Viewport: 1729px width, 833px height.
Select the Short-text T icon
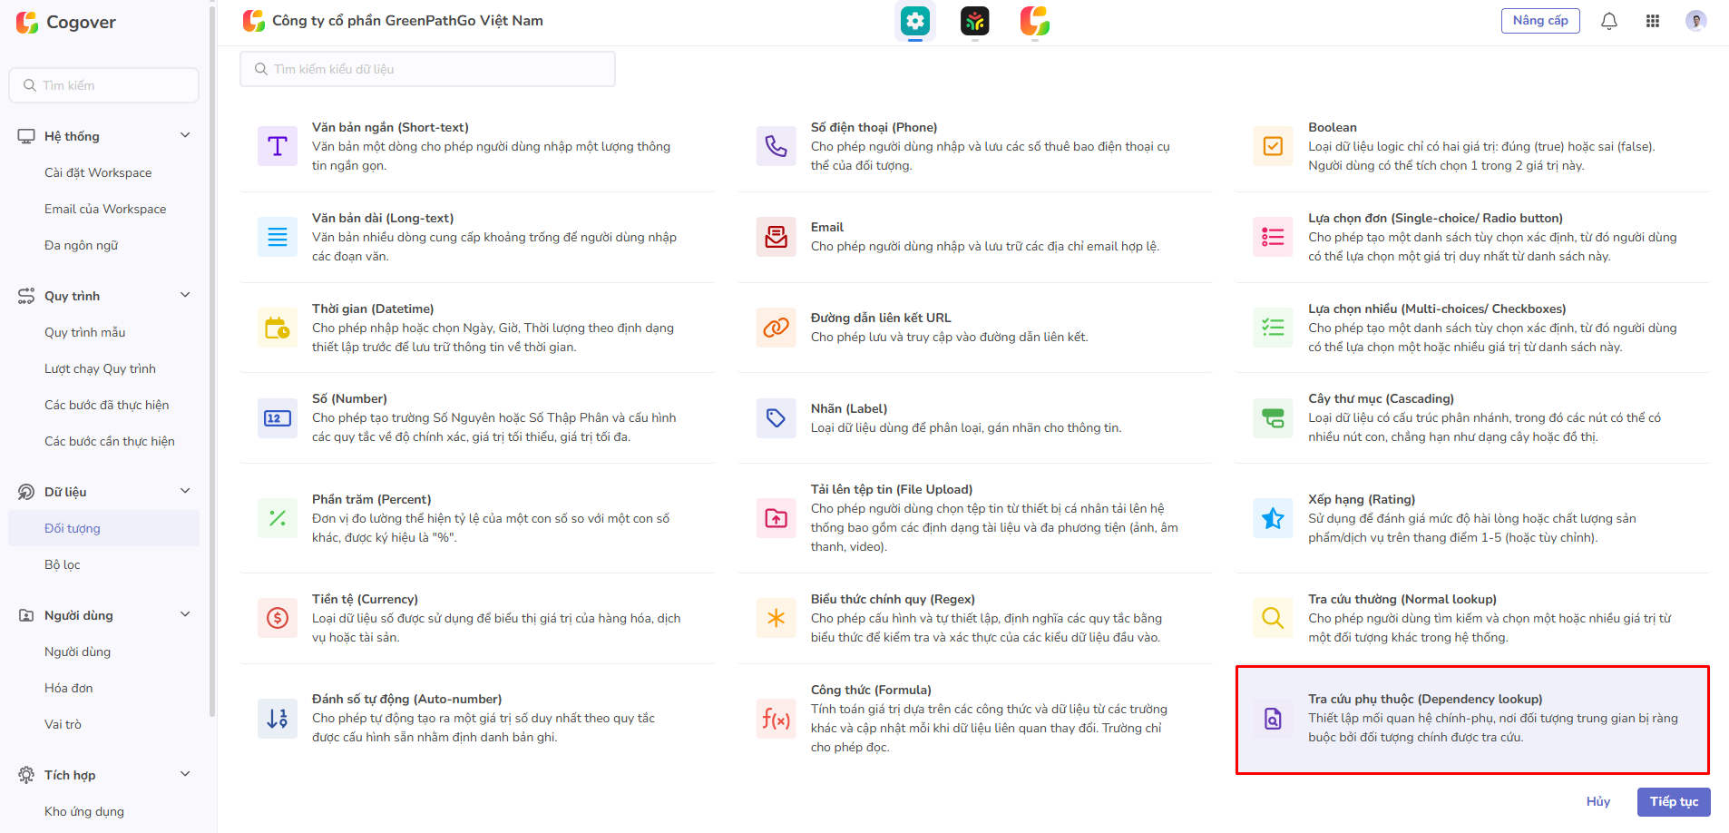(278, 146)
